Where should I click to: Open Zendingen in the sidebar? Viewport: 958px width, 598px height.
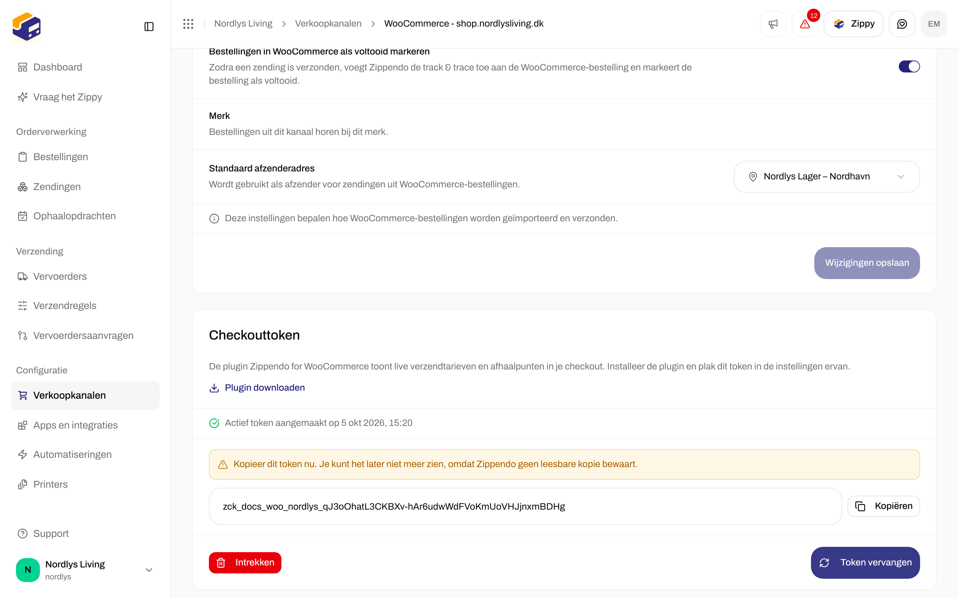[x=85, y=187]
